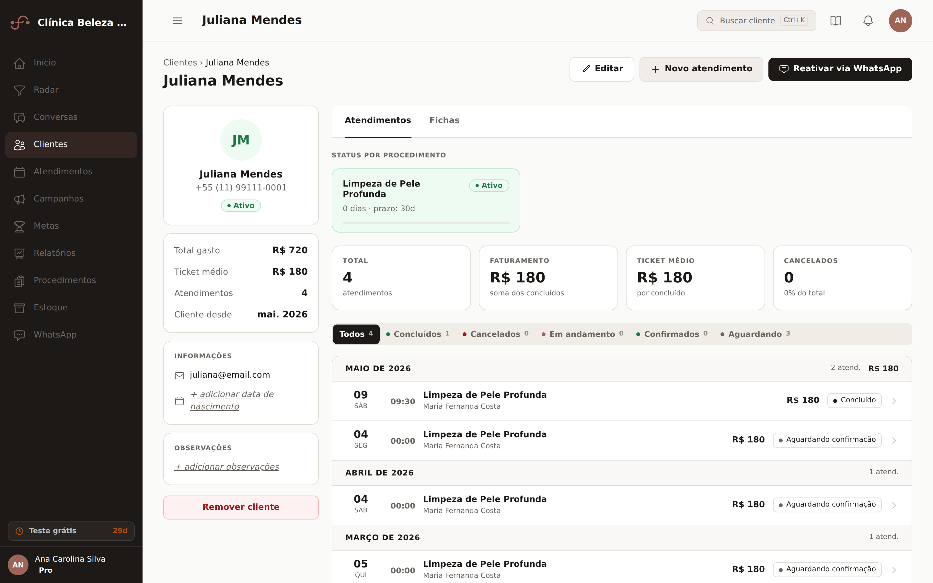Filter by Confirmados
The image size is (933, 583).
coord(672,334)
